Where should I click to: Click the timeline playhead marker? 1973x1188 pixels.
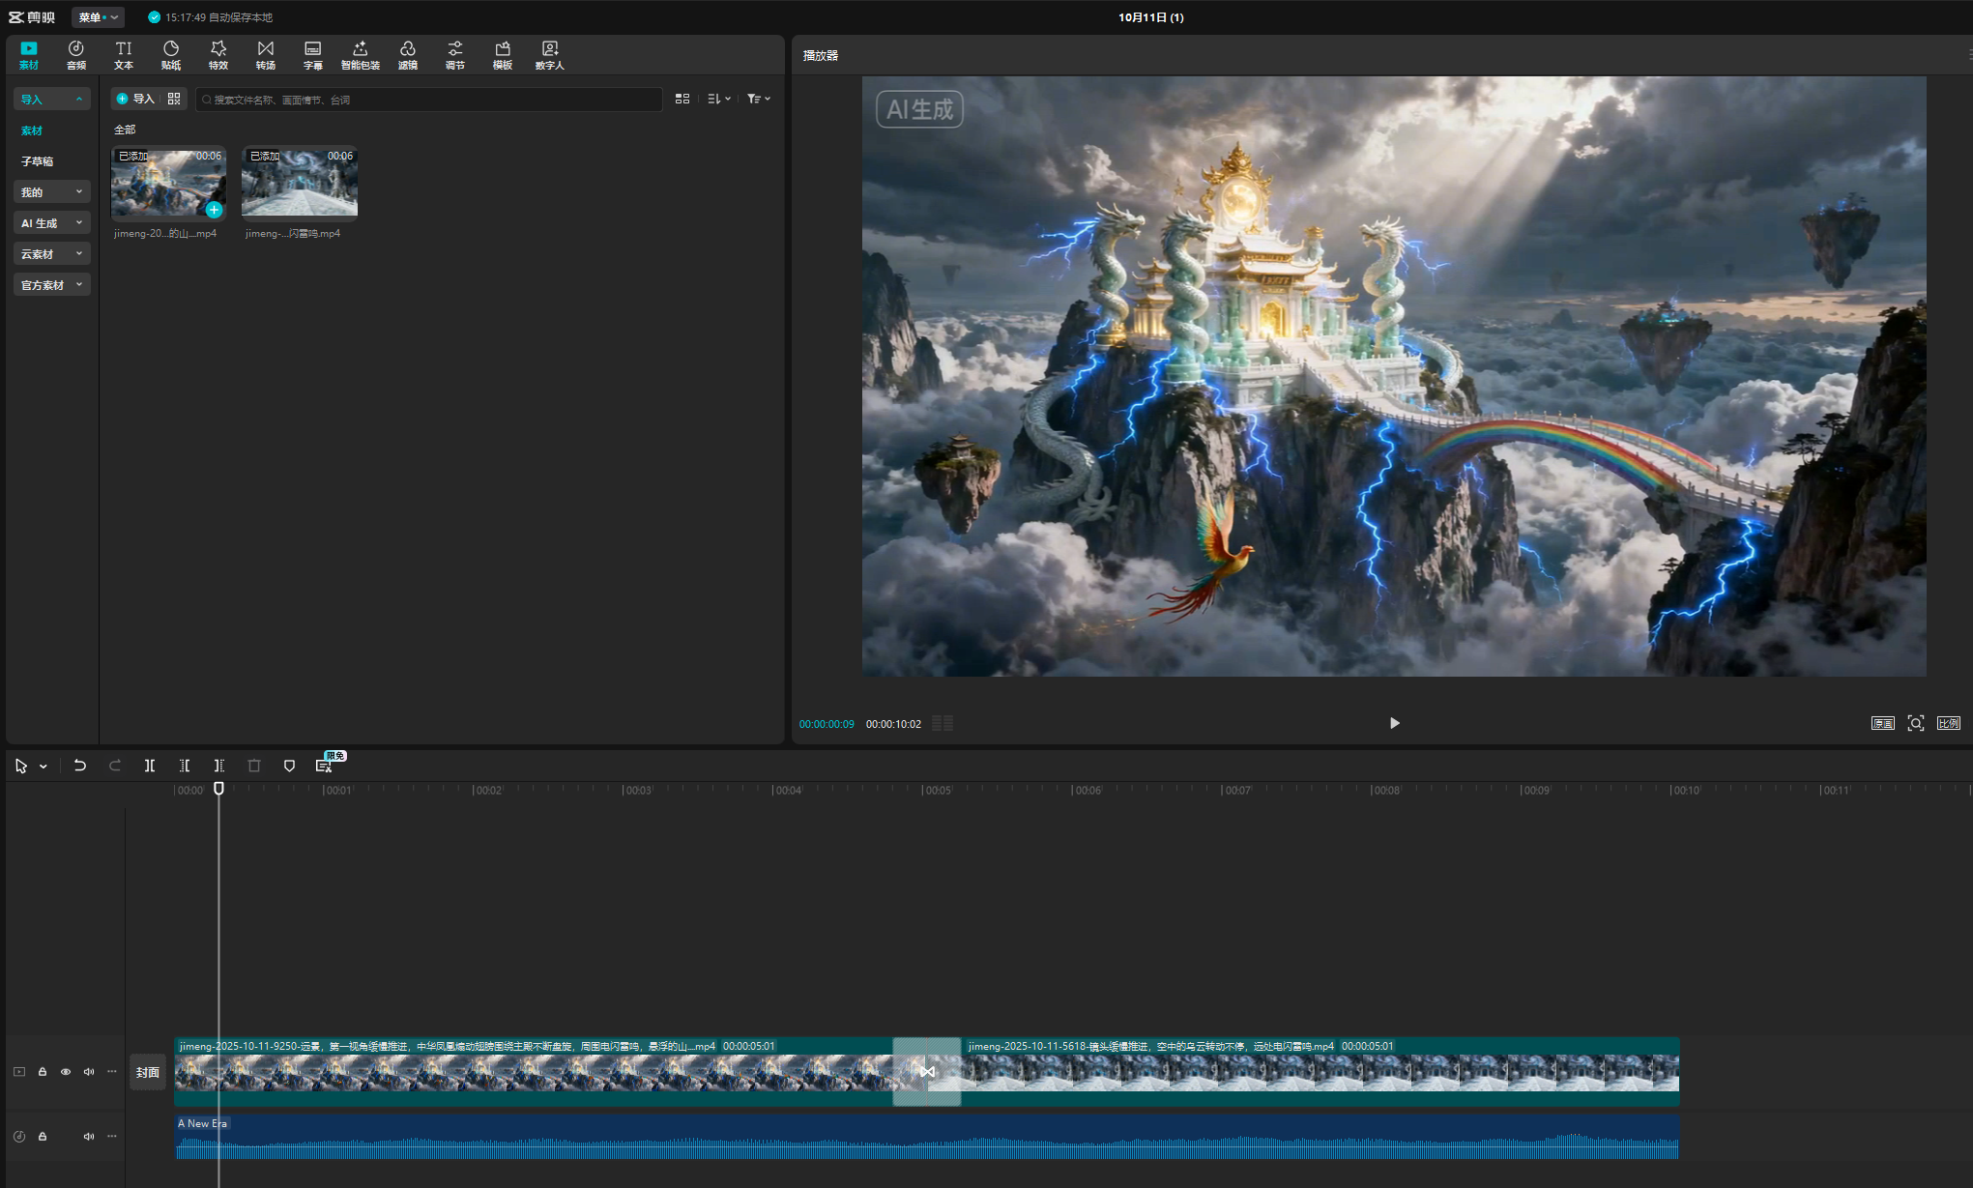219,789
